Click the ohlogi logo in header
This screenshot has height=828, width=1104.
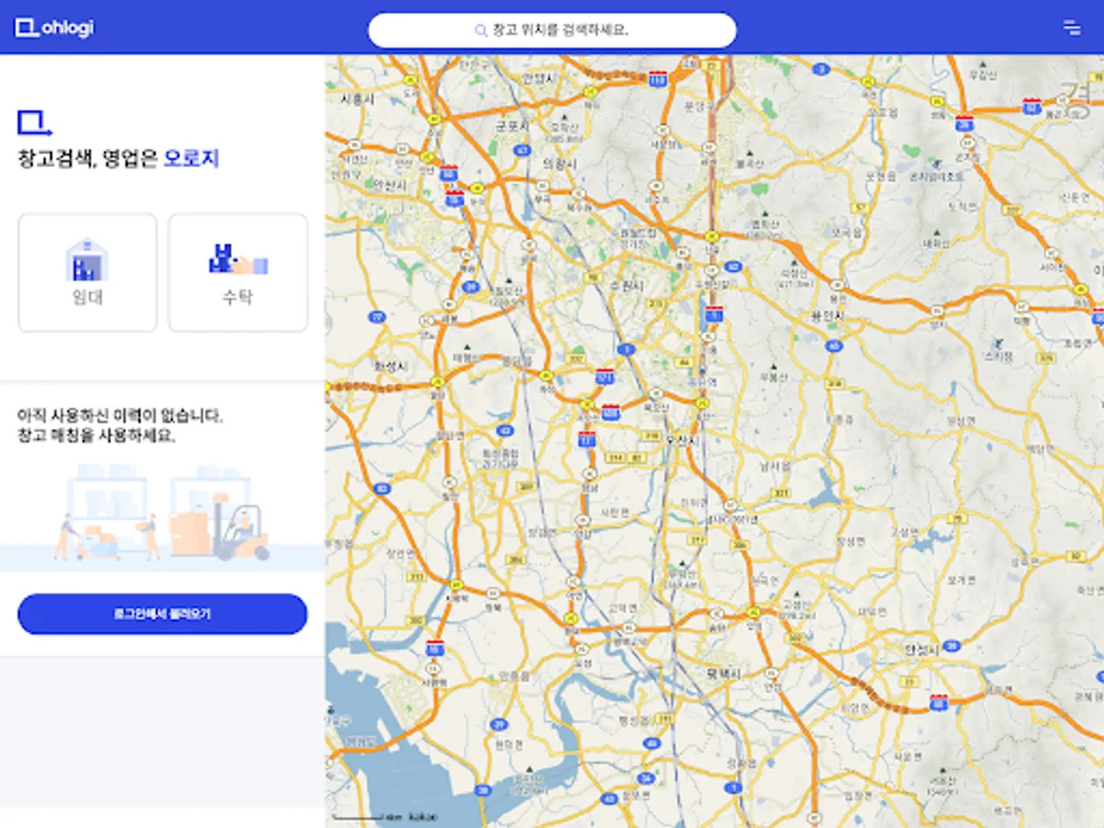[54, 28]
